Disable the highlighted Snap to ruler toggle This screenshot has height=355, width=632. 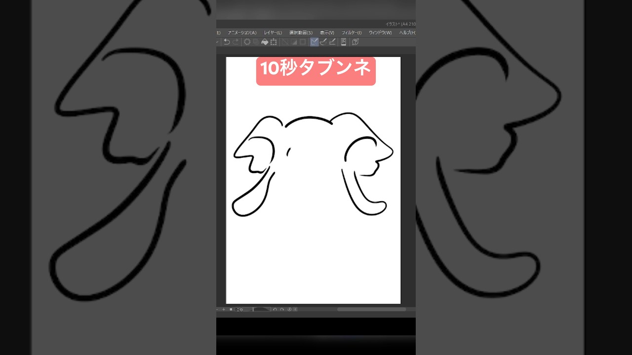coord(314,41)
